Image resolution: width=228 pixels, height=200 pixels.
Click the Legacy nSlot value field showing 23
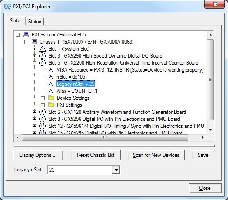[x=80, y=170]
